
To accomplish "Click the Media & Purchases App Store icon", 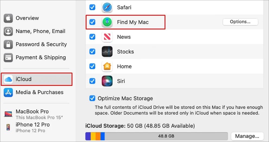I will [x=8, y=92].
